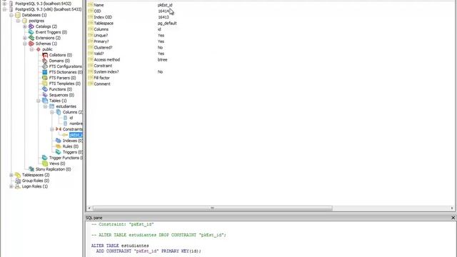
Task: Expand the Extensions (2) node
Action: [25, 38]
